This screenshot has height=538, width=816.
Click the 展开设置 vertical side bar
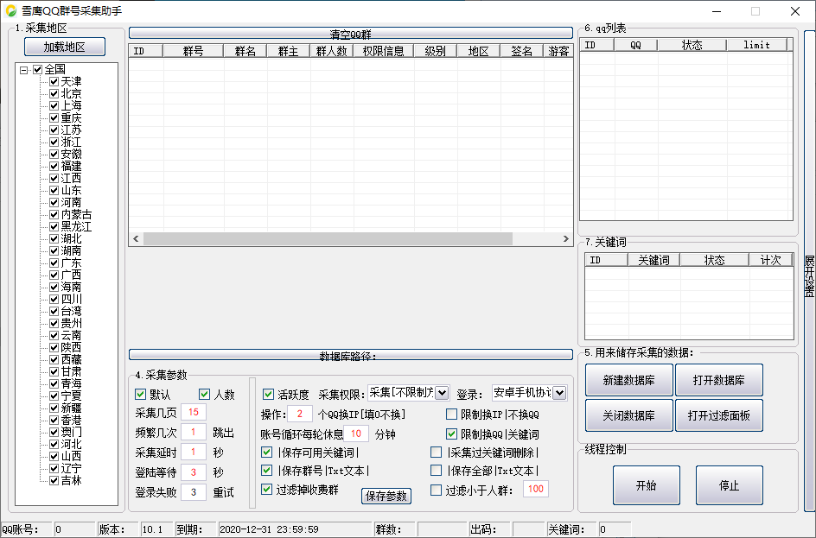coord(809,271)
